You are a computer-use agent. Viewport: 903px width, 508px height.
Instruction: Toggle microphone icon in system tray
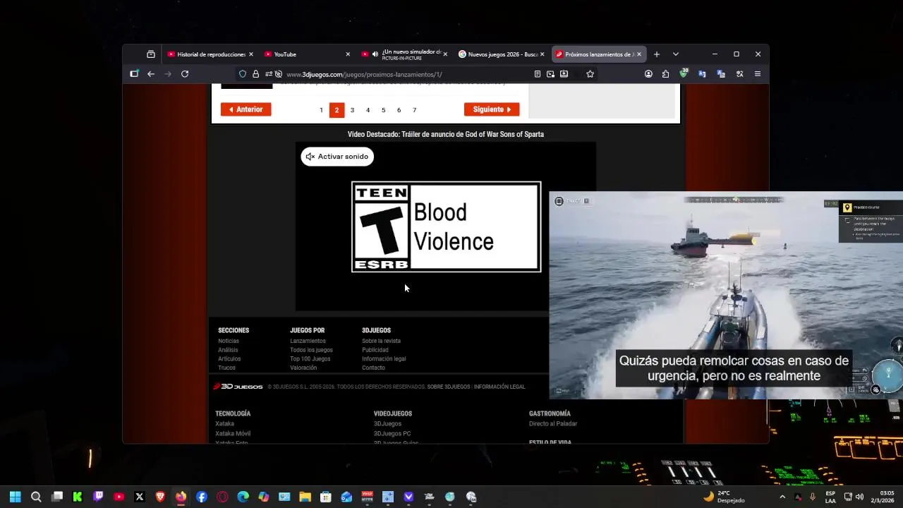813,497
